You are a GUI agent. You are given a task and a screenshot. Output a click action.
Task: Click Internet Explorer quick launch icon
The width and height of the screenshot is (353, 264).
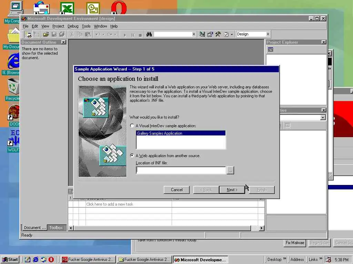click(x=36, y=260)
